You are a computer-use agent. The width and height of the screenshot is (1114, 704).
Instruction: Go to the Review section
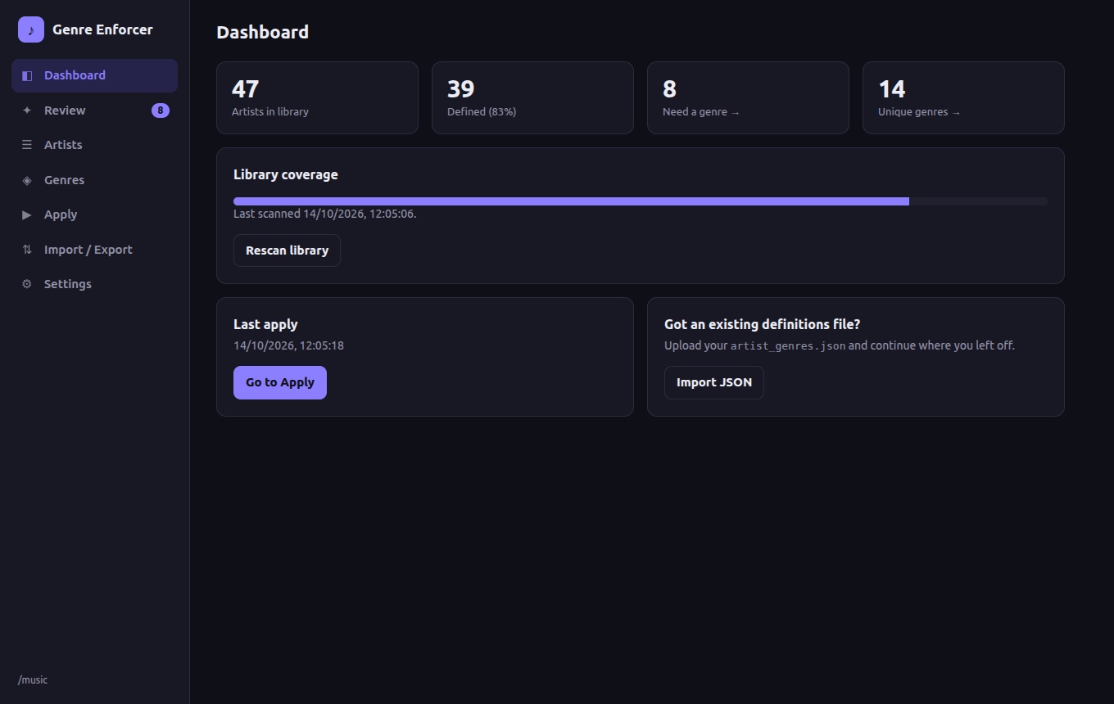[94, 111]
